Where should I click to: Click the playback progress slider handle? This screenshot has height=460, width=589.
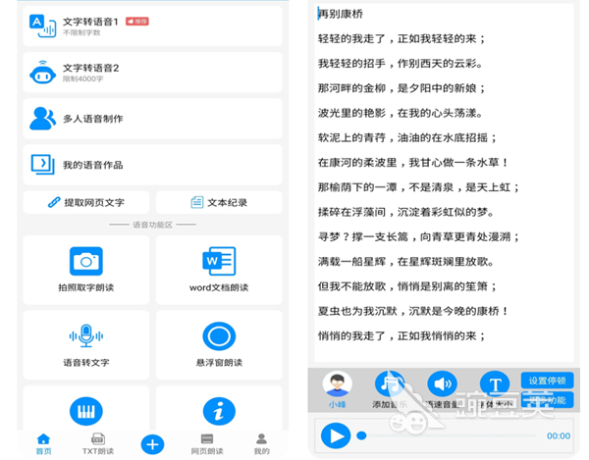361,435
